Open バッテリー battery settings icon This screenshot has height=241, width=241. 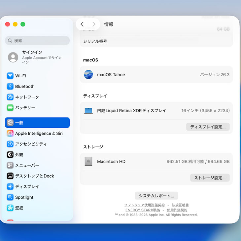point(10,108)
